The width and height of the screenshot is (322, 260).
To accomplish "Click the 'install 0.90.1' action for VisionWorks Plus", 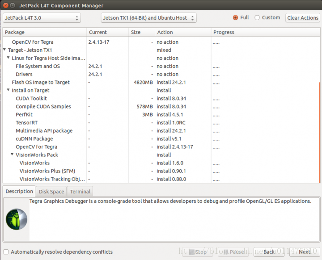I will [171, 171].
